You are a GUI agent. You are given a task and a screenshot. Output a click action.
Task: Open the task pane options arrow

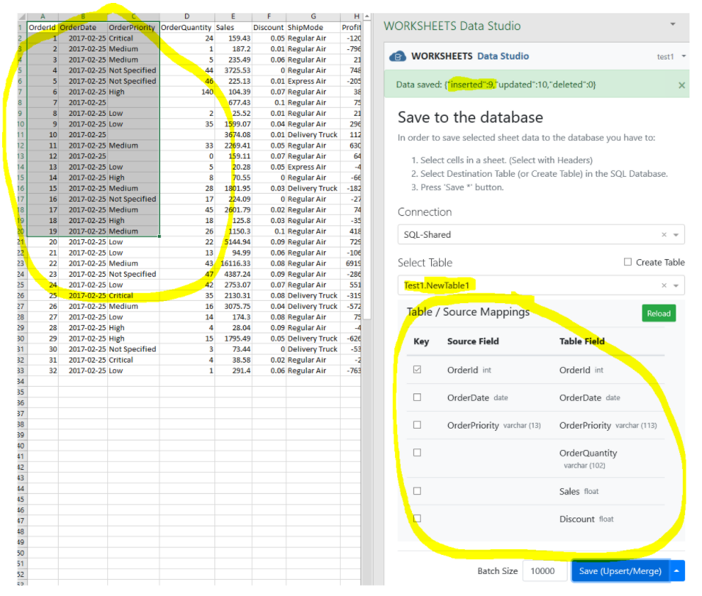pyautogui.click(x=673, y=24)
